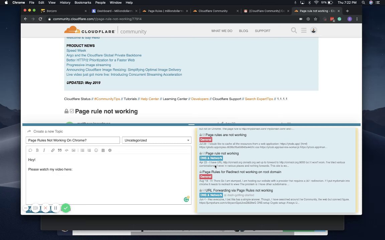This screenshot has height=240, width=385.
Task: Open Grammarly widget in the editor
Action: pos(186,199)
